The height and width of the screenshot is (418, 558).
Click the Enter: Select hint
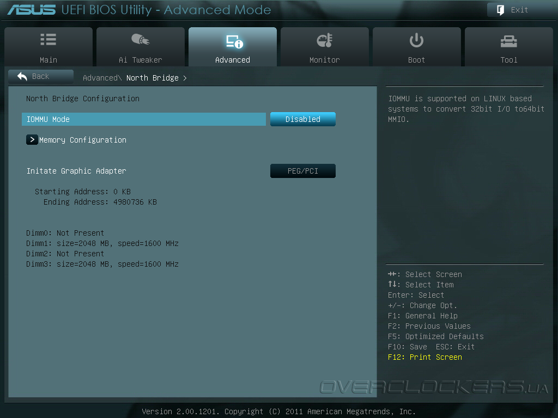tap(416, 295)
